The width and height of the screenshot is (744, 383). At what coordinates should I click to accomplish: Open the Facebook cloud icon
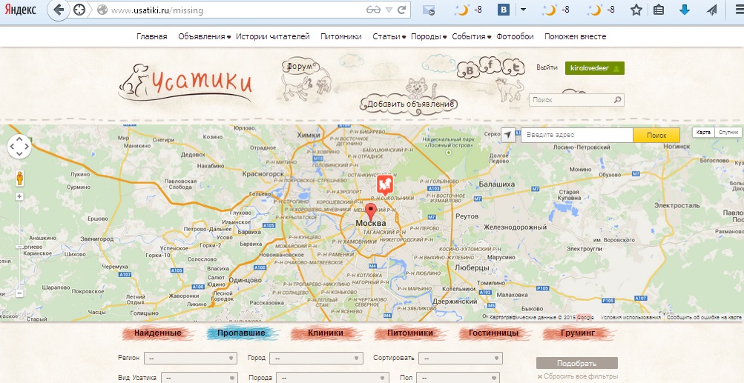[x=490, y=66]
